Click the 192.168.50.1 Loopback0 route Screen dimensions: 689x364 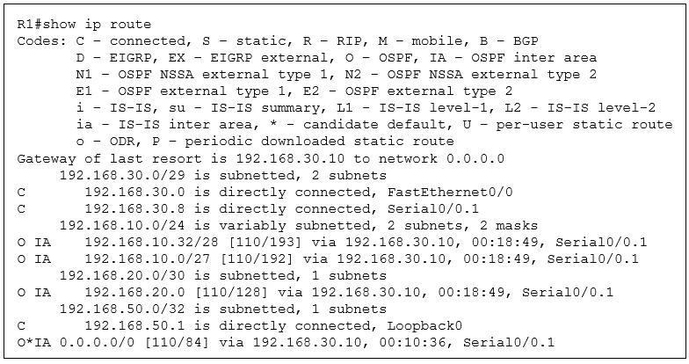point(239,325)
